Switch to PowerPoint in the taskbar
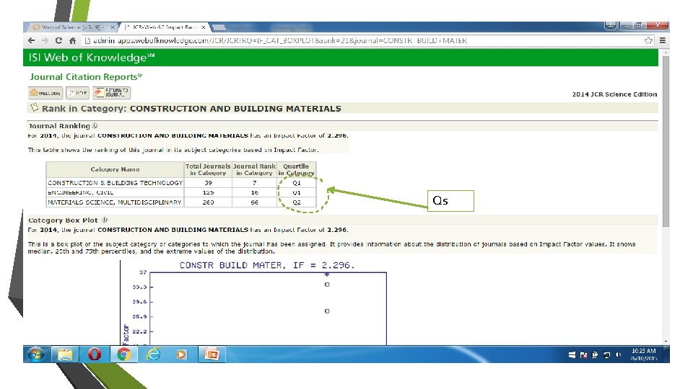The width and height of the screenshot is (693, 389). [x=212, y=354]
